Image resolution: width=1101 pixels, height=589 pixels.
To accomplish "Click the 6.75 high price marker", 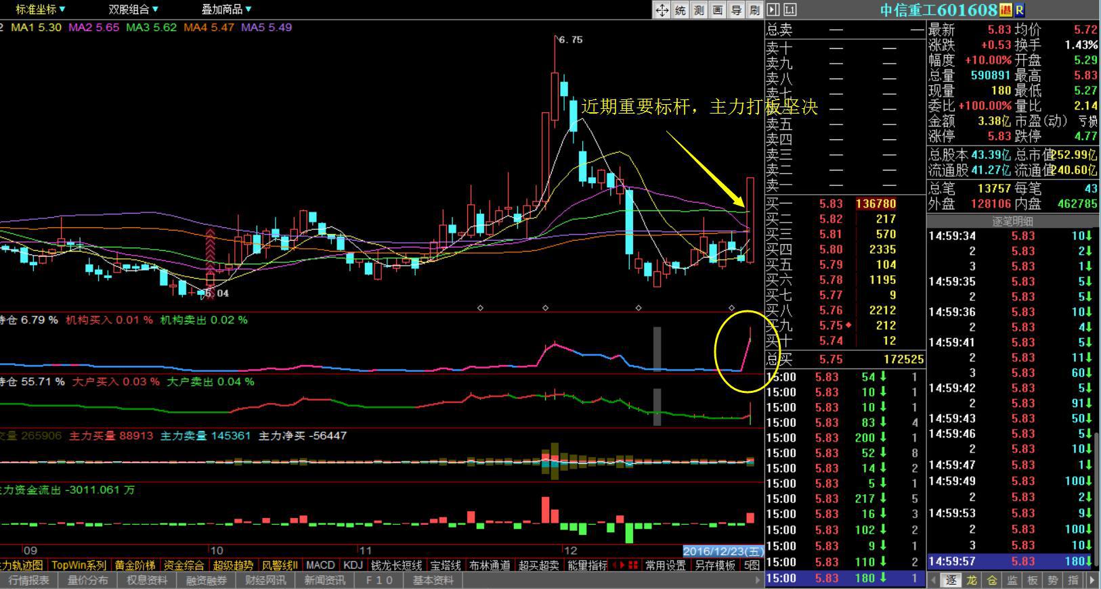I will point(571,39).
